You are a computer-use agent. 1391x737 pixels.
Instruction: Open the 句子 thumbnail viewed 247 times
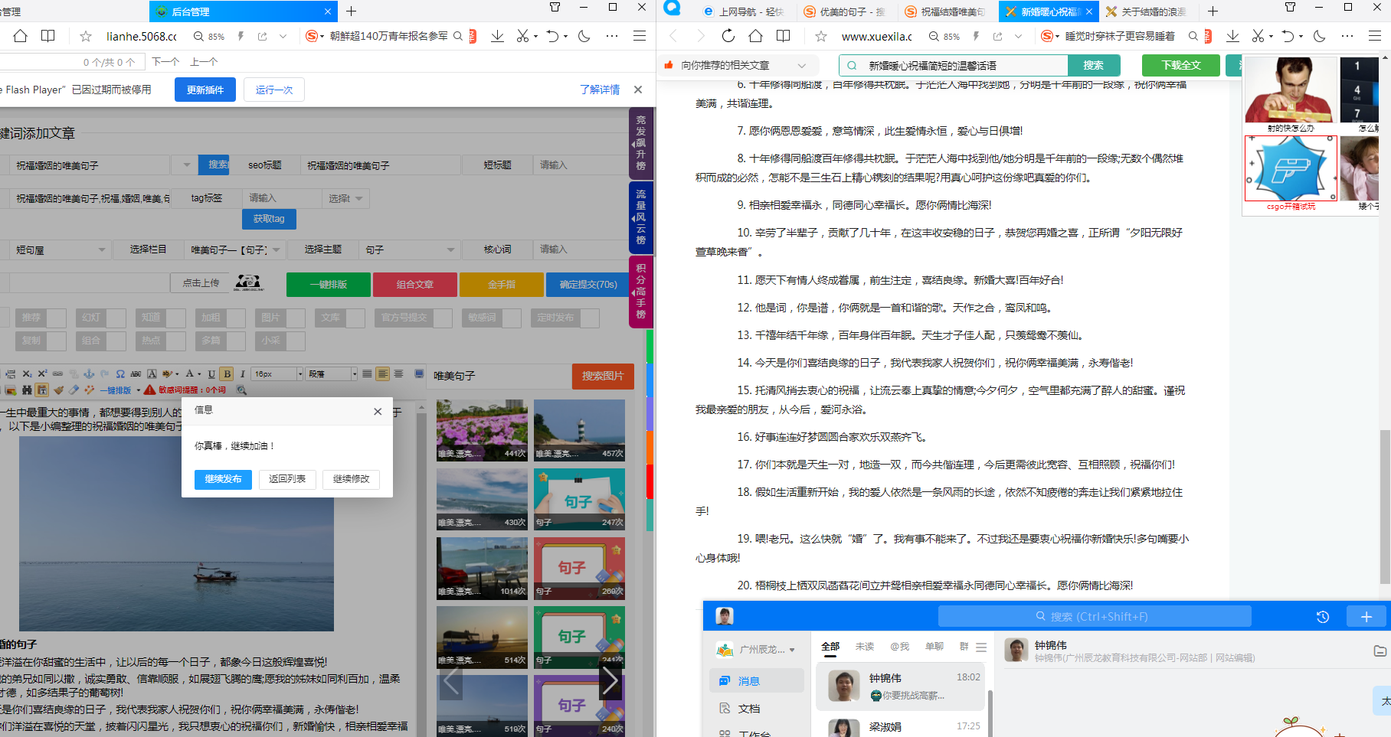(579, 499)
